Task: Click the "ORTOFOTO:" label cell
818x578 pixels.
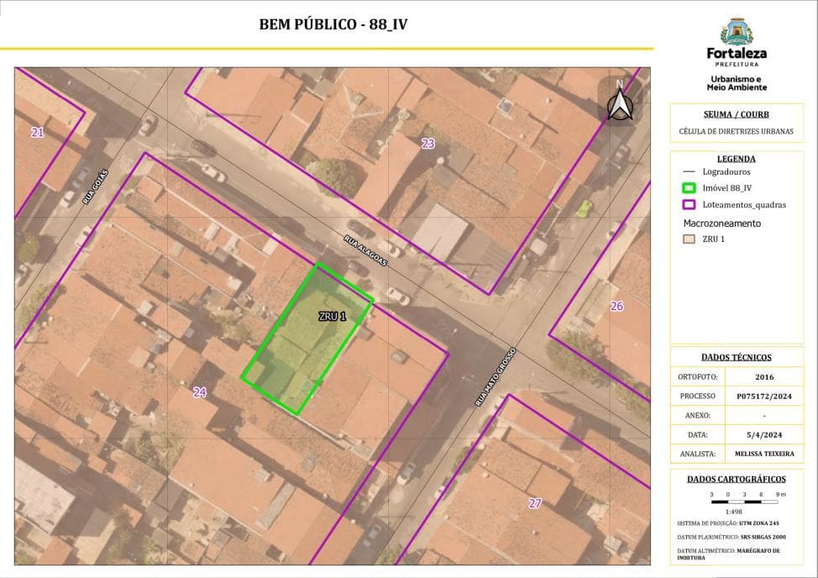Action: tap(698, 376)
